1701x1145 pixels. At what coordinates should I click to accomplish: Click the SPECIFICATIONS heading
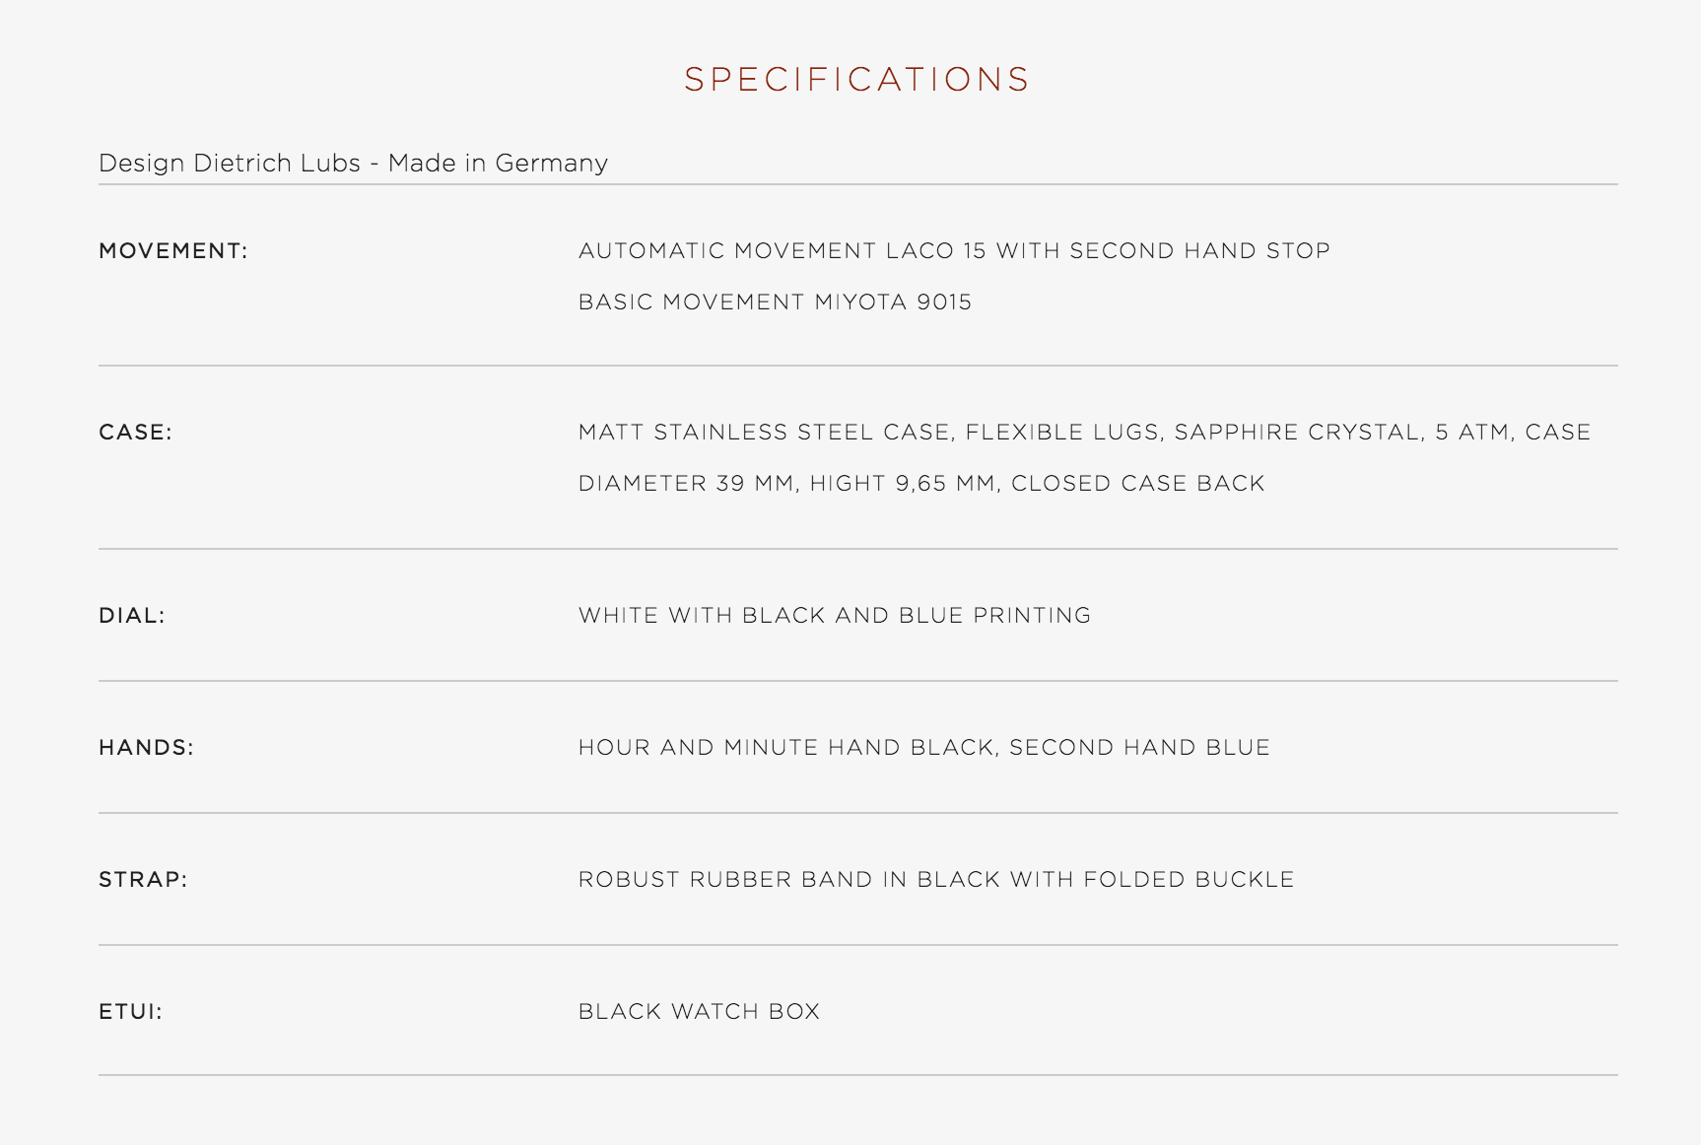click(856, 80)
